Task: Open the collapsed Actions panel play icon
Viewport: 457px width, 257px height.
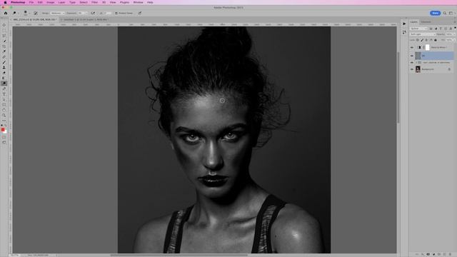Action: 404,24
